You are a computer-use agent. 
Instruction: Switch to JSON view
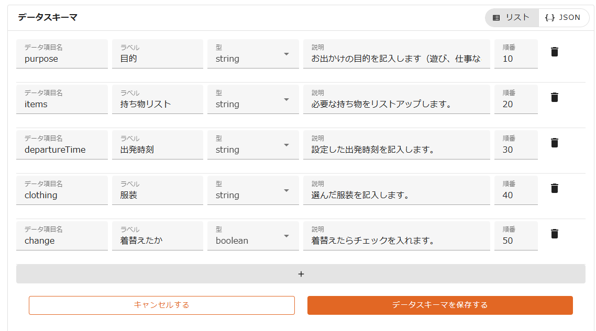(563, 17)
